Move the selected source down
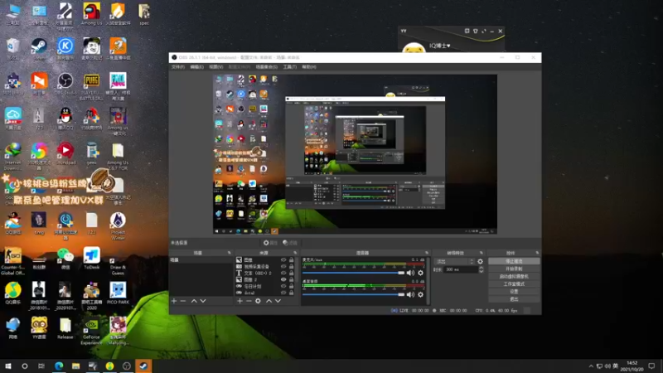 click(278, 301)
